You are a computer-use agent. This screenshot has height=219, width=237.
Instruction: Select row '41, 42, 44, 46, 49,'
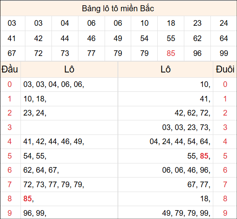tap(54, 142)
